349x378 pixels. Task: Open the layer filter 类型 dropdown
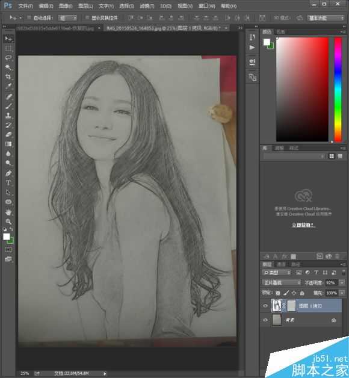[277, 273]
